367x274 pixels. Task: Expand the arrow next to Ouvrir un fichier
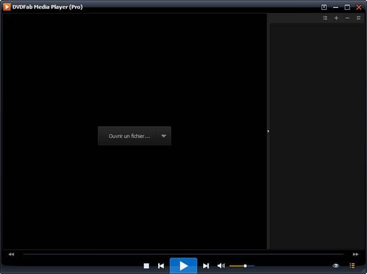pos(164,136)
